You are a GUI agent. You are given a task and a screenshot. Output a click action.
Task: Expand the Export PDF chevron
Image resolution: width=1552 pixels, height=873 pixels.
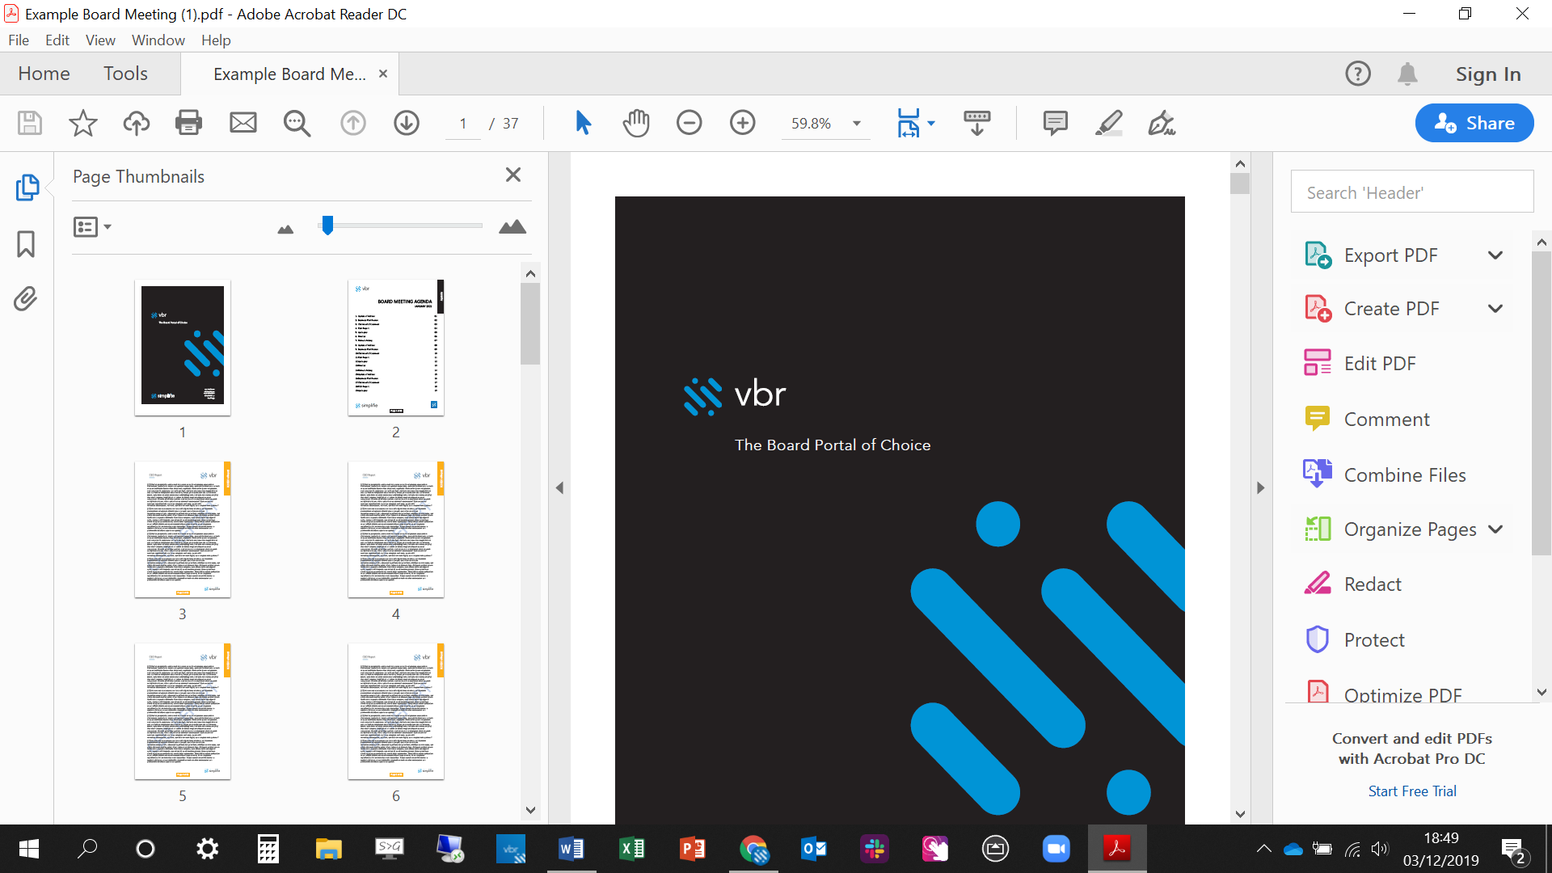pos(1495,255)
